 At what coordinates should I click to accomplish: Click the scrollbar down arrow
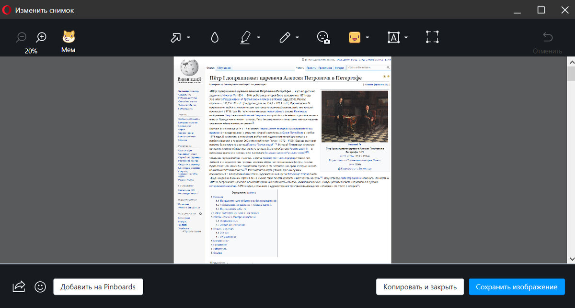click(x=571, y=258)
